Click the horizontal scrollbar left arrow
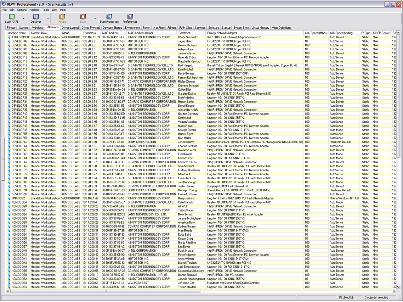Image resolution: width=403 pixels, height=302 pixels. coord(8,291)
